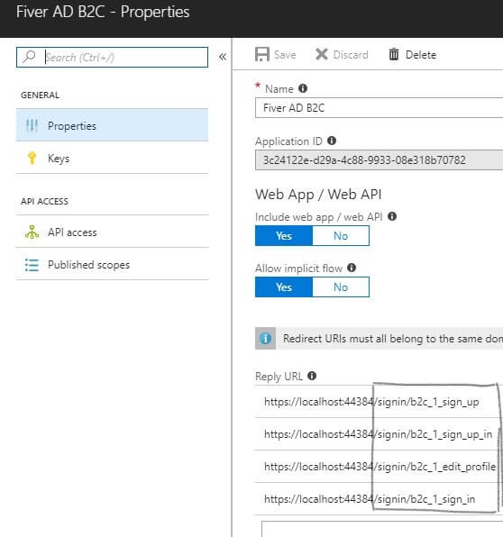Collapse the sidebar with double chevron
This screenshot has width=503, height=537.
coord(223,57)
